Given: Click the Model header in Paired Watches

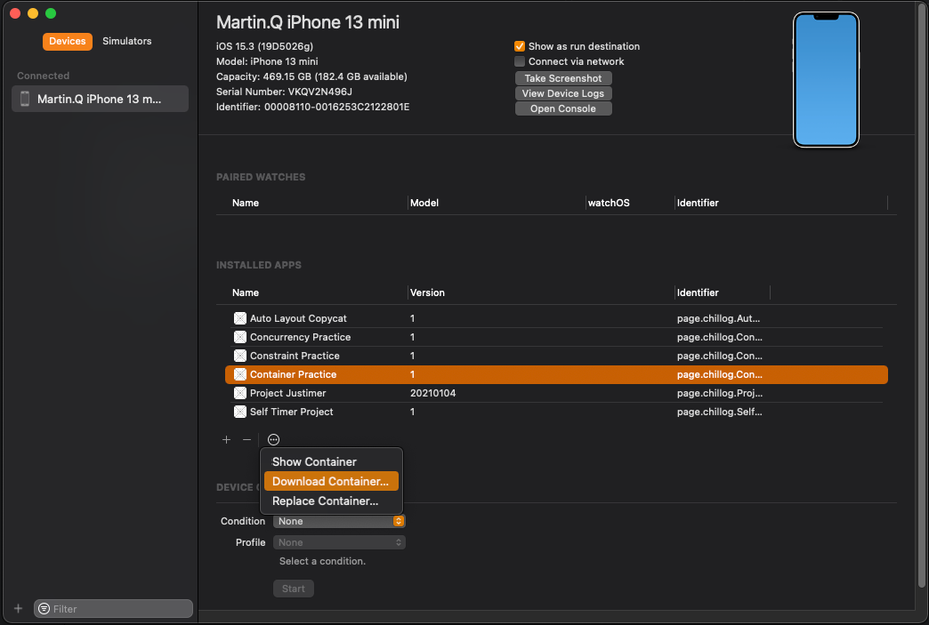Looking at the screenshot, I should point(424,203).
